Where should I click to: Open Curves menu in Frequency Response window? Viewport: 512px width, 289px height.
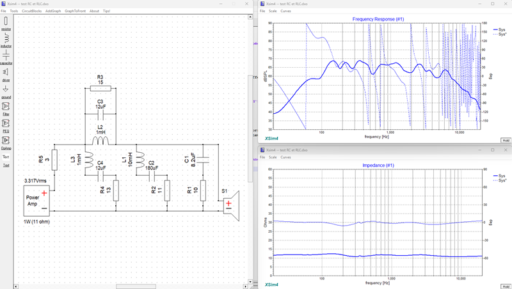pyautogui.click(x=285, y=11)
